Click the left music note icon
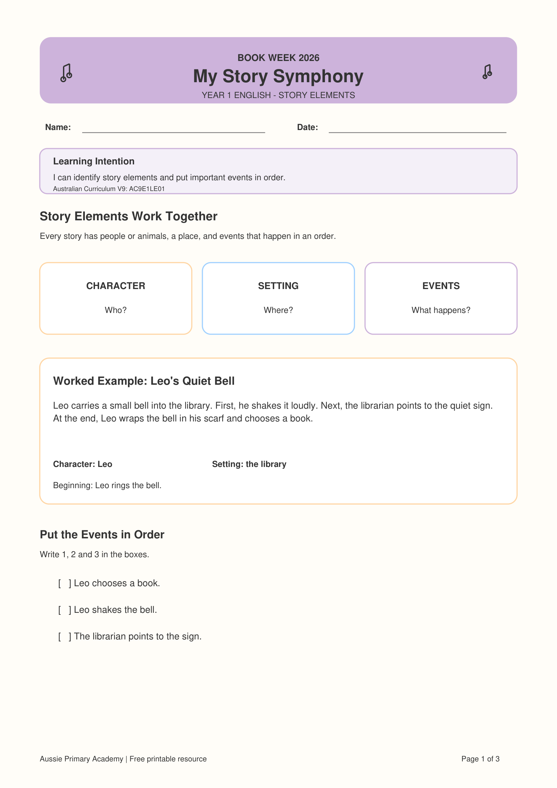 pos(66,73)
